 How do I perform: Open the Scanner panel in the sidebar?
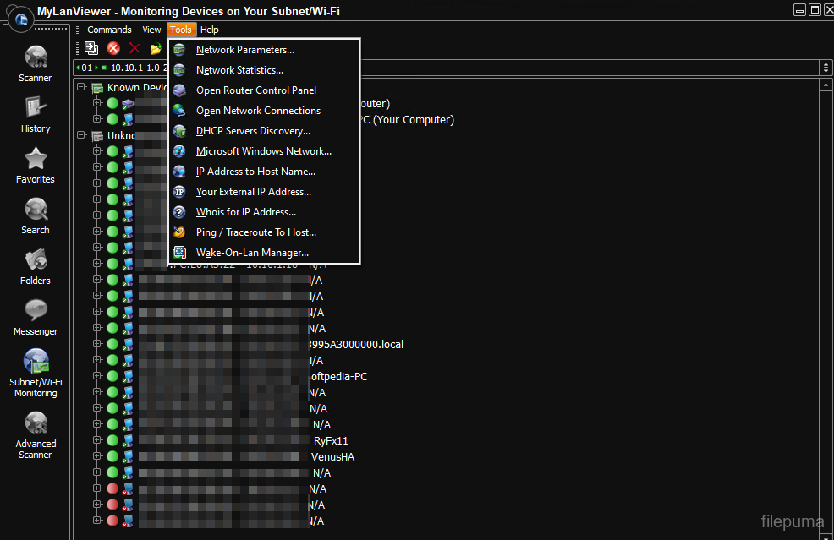pos(36,63)
